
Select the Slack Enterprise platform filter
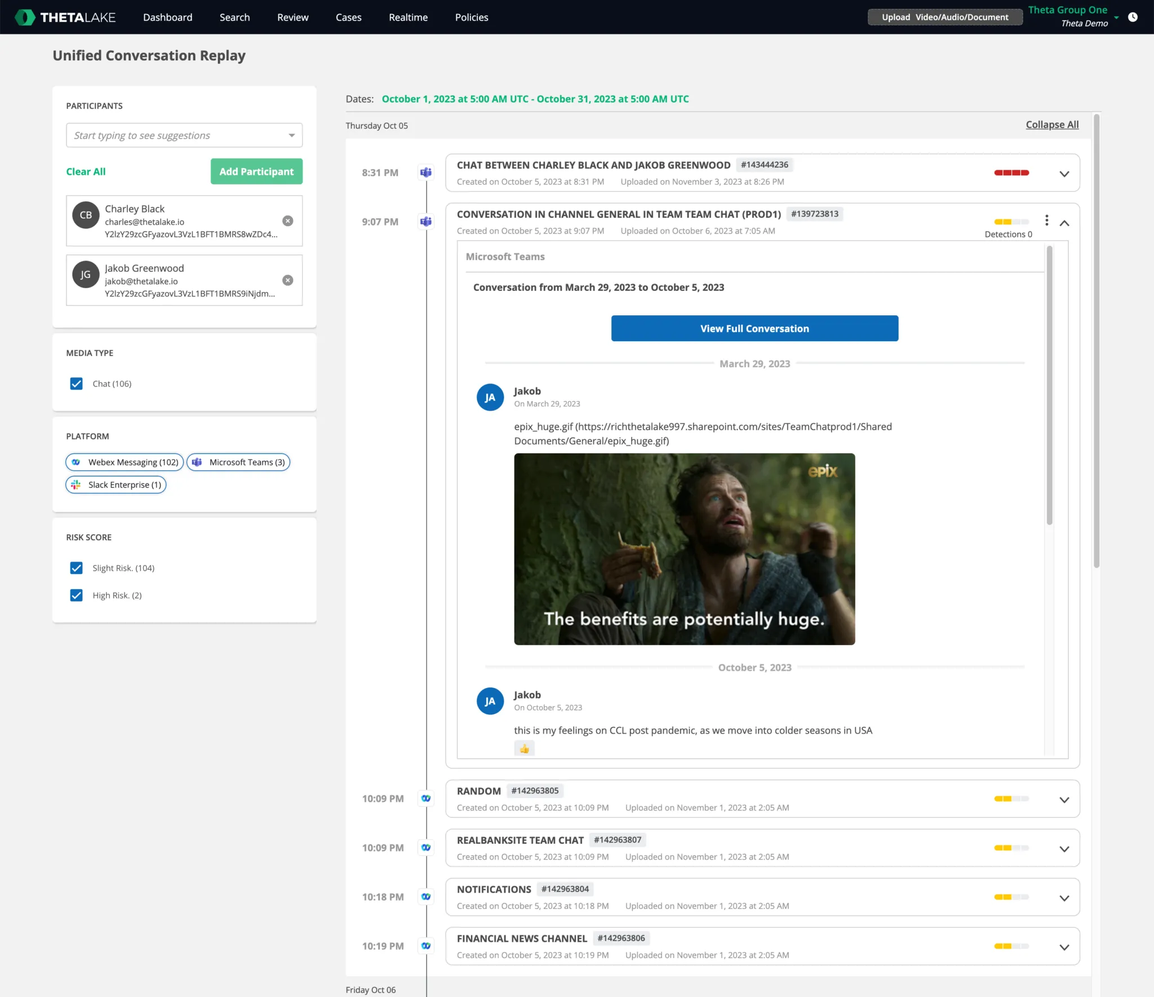116,484
